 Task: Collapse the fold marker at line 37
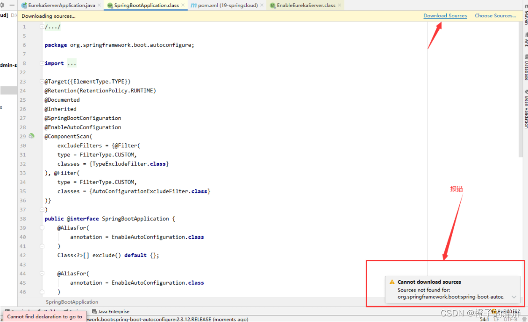click(42, 210)
